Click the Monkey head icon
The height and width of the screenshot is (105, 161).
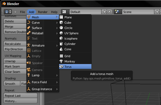[61, 61]
